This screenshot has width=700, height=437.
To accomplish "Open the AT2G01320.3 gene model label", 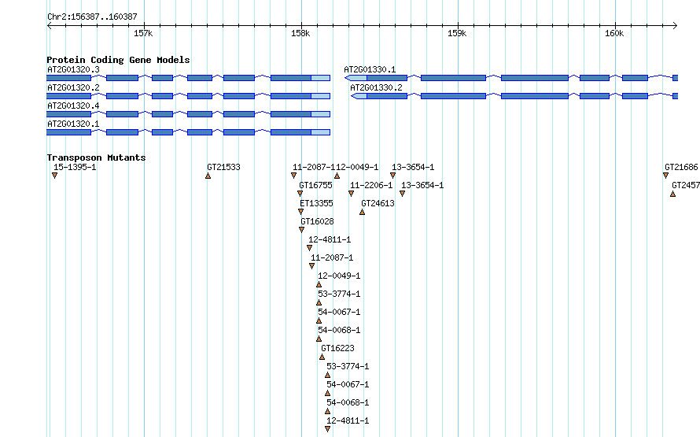I will click(73, 70).
